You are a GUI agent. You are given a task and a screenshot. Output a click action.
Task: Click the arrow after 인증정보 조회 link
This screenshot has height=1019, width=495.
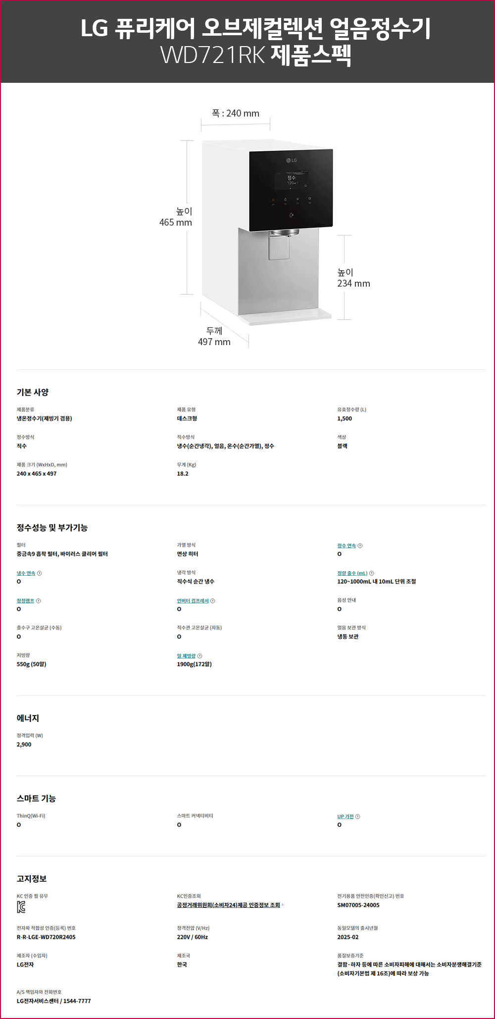click(x=283, y=905)
